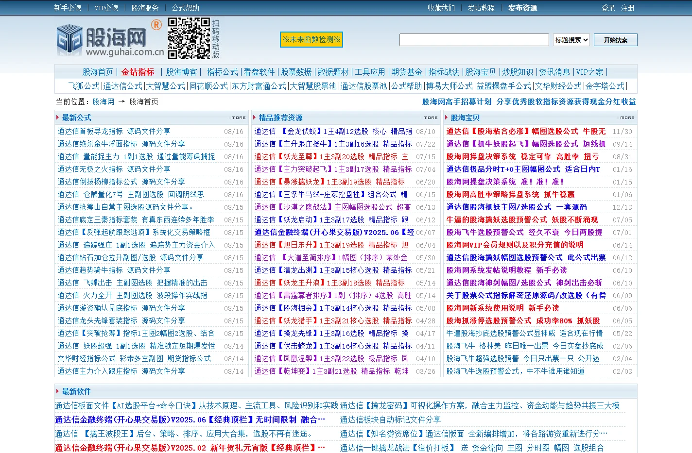Viewport: 692px width, 453px height.
Task: Open 通达信金融终端V2025.02 新年贺礼元宵版 link
Action: coord(190,448)
